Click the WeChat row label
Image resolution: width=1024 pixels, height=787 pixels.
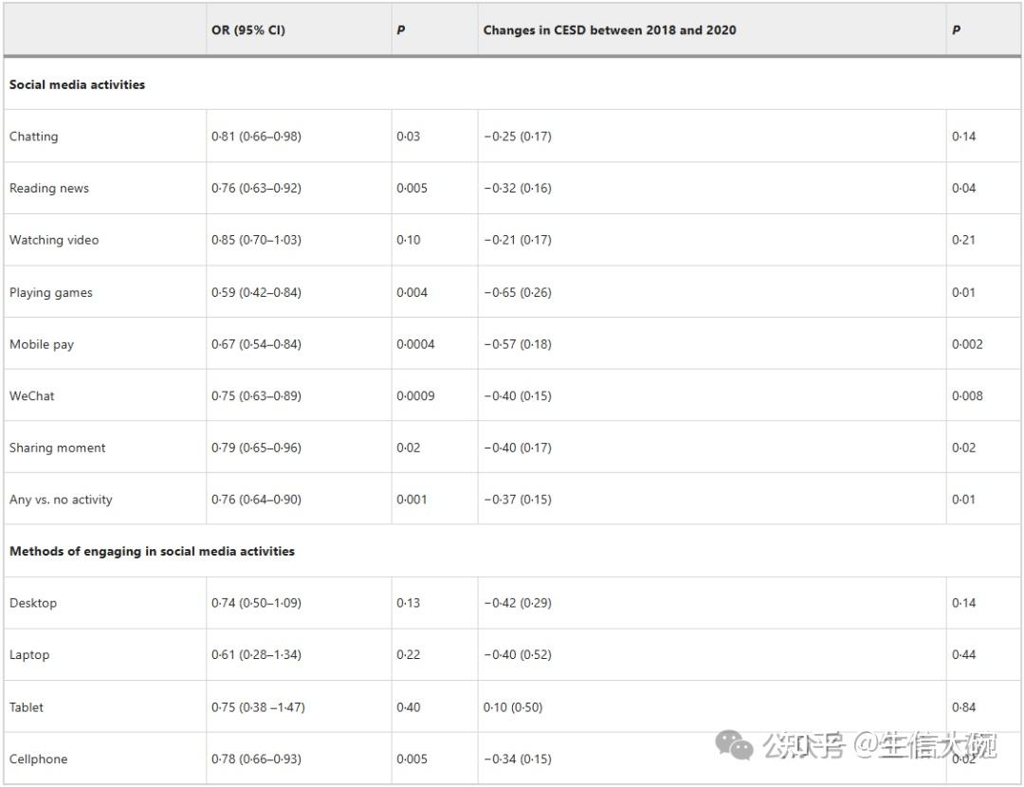(x=32, y=395)
